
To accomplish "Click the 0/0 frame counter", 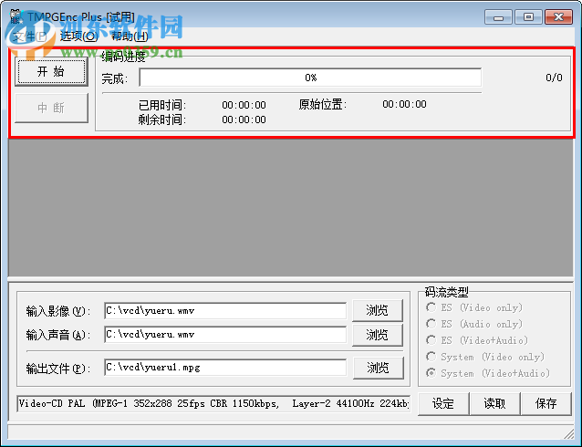I will coord(554,78).
